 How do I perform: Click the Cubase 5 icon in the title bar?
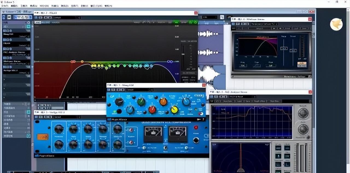[x=2, y=2]
